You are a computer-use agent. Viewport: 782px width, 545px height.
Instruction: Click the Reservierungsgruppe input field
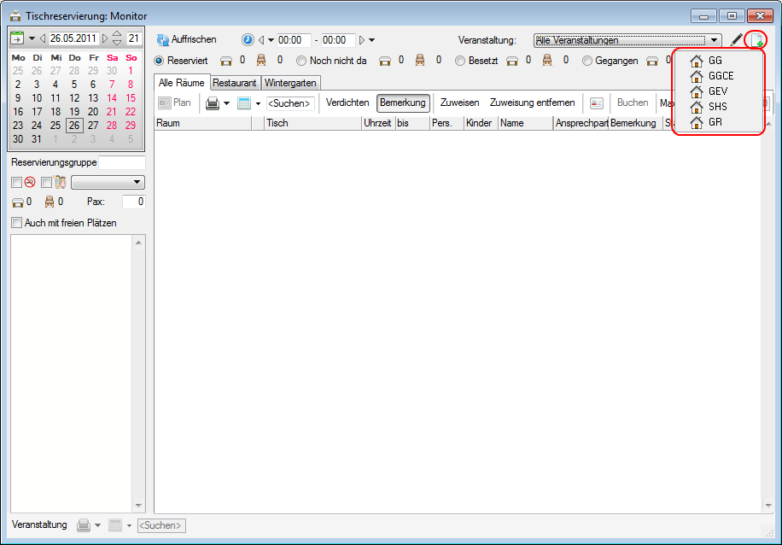[x=121, y=162]
